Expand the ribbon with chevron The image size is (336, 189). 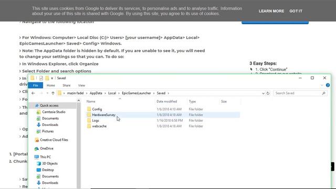pos(322,85)
